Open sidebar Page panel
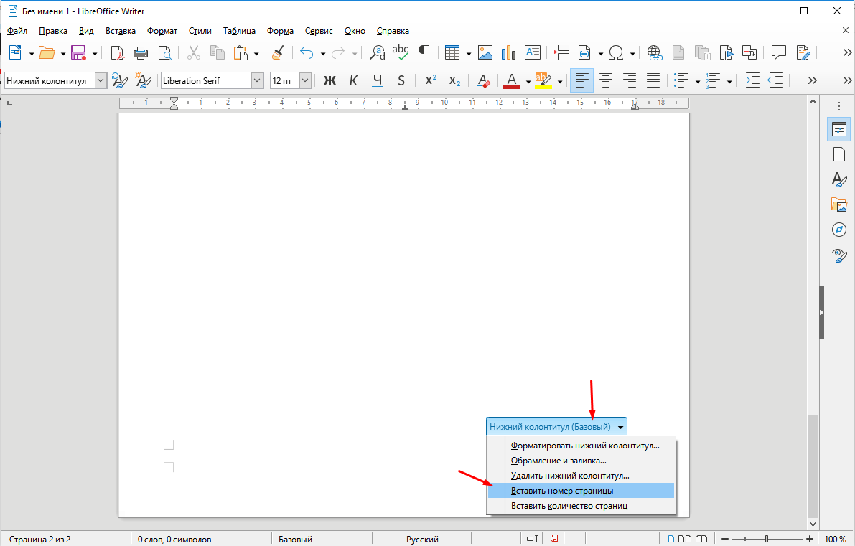Image resolution: width=855 pixels, height=546 pixels. 839,154
